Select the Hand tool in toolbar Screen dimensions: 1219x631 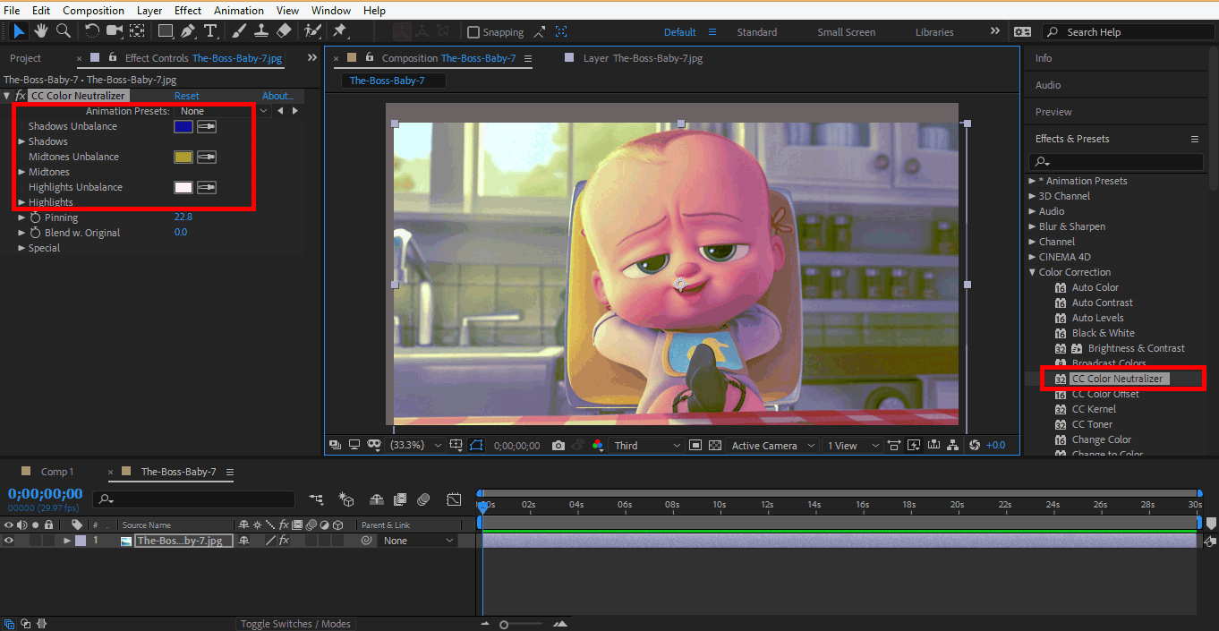click(x=41, y=31)
